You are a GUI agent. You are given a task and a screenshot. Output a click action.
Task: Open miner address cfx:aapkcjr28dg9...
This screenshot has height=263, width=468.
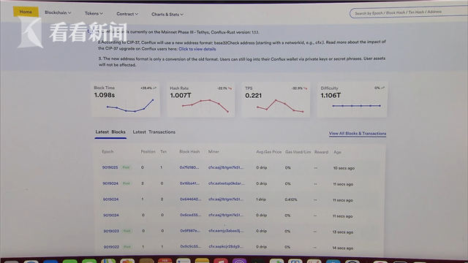pyautogui.click(x=226, y=247)
